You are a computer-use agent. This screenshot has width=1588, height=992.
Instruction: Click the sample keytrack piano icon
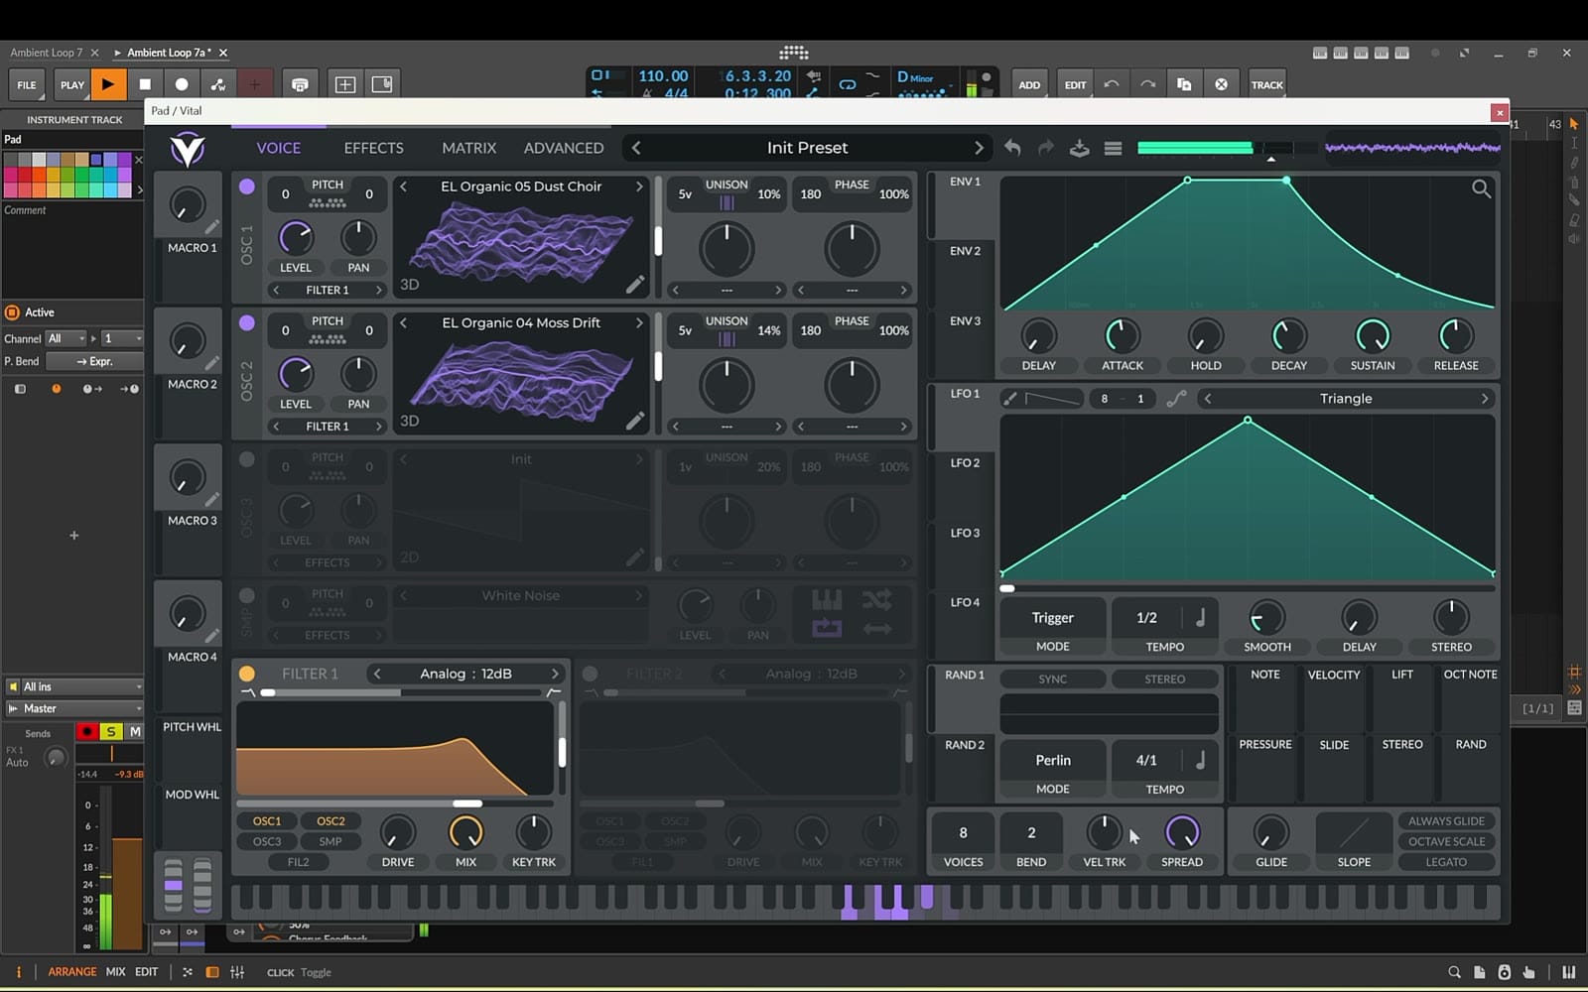(x=827, y=599)
